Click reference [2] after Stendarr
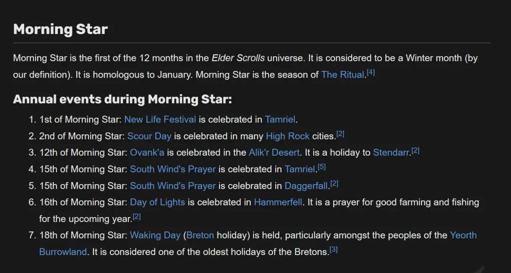Screen dimensions: 511x273 pyautogui.click(x=415, y=150)
